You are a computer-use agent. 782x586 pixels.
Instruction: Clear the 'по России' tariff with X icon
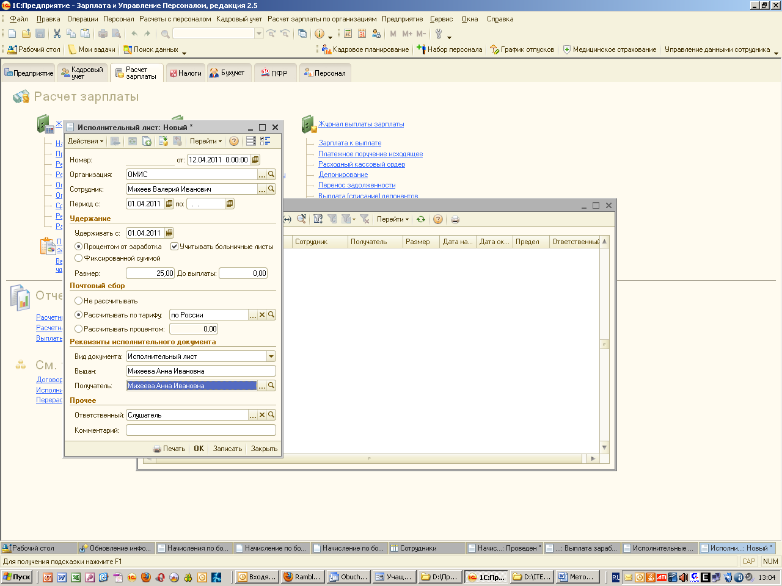tap(262, 315)
